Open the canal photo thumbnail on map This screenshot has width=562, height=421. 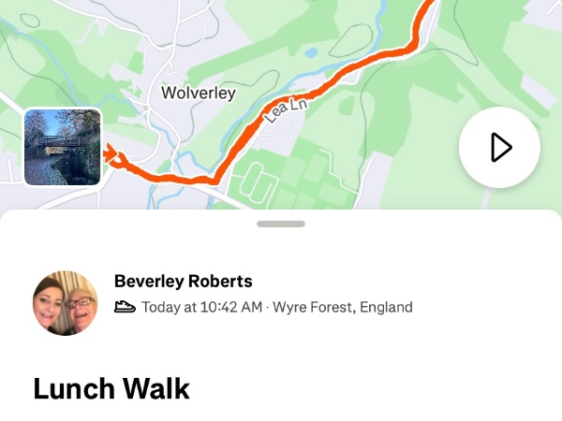pyautogui.click(x=62, y=147)
